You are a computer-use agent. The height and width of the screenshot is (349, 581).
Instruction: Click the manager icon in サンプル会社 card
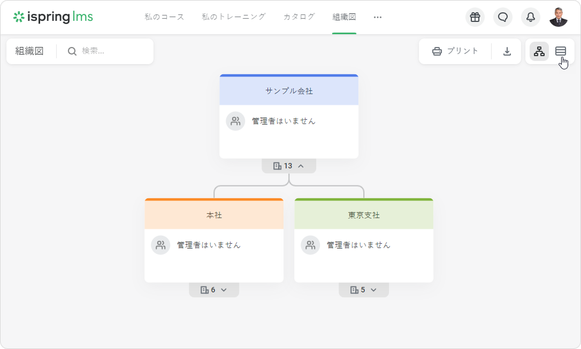tap(235, 121)
